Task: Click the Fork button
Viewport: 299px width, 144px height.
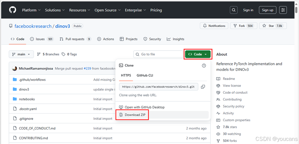Action: (x=244, y=26)
